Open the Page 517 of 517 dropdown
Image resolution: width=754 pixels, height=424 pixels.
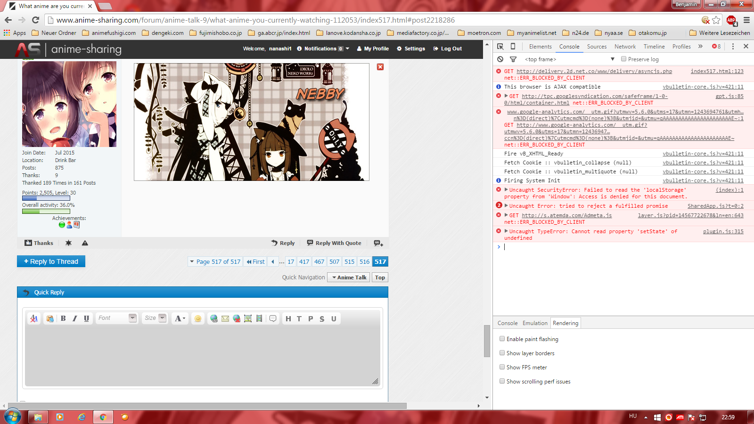[215, 261]
